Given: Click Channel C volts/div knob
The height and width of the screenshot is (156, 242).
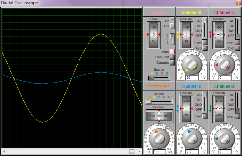Looking at the screenshot, I should point(225,65).
